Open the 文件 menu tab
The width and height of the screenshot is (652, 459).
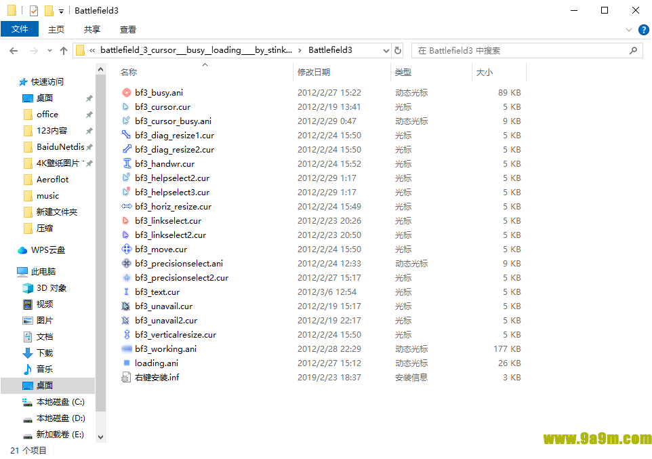[x=20, y=29]
